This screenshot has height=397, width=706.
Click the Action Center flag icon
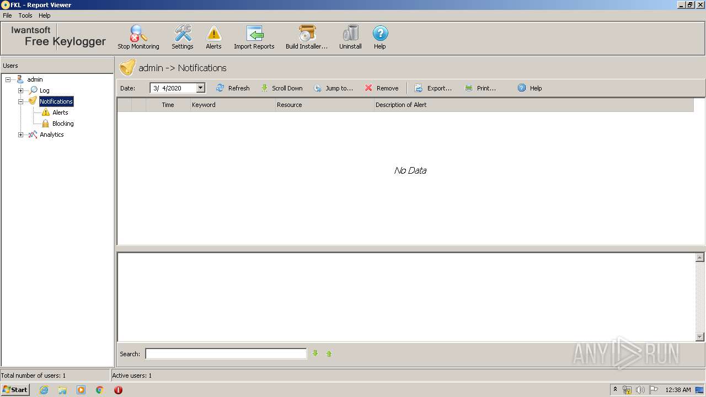coord(654,390)
